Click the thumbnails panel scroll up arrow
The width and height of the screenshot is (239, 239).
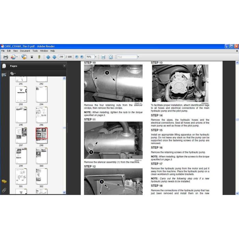[64, 78]
